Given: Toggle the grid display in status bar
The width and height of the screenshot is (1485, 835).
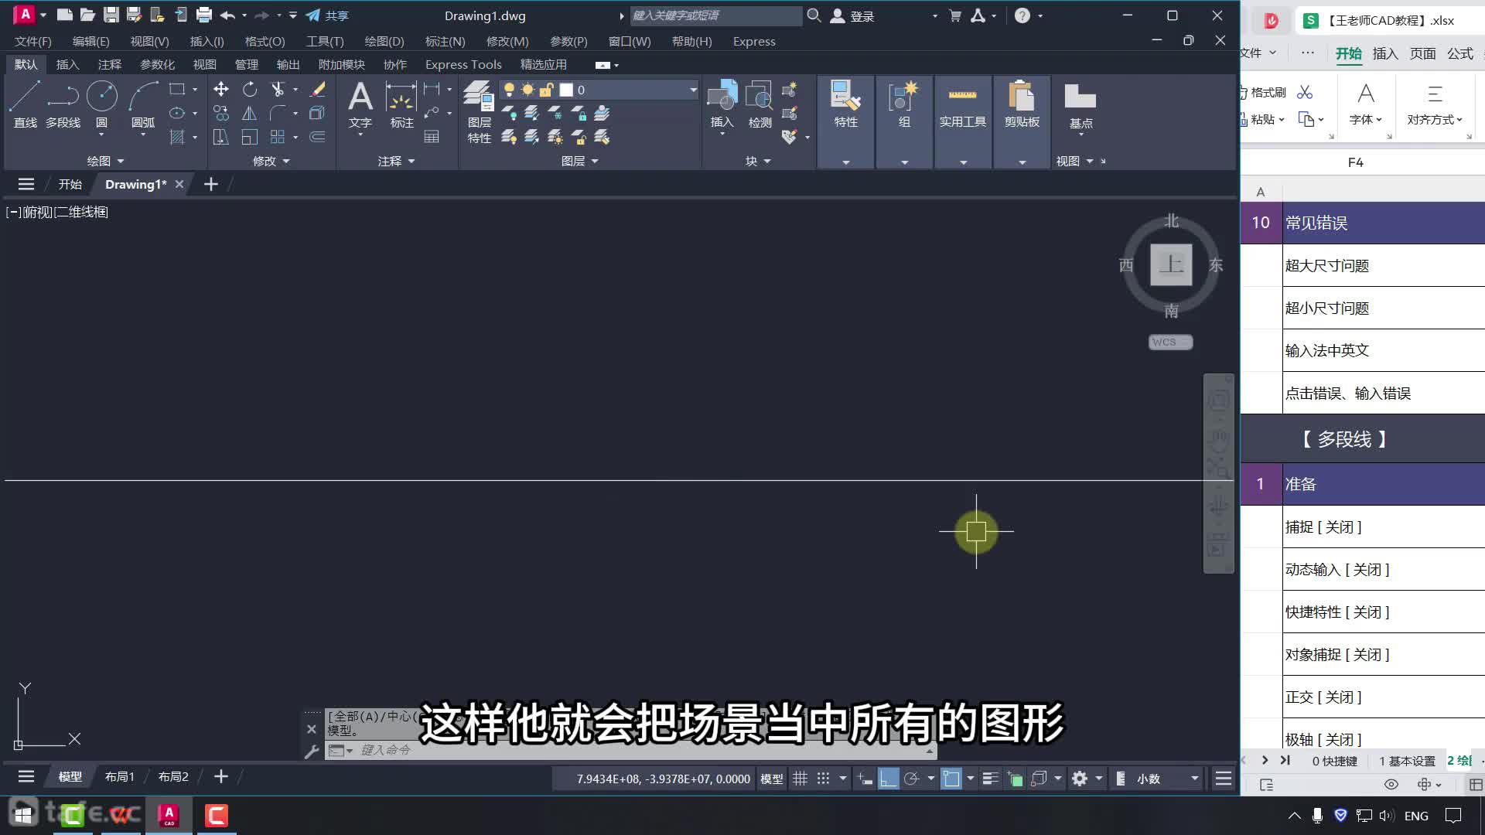Looking at the screenshot, I should pos(801,779).
